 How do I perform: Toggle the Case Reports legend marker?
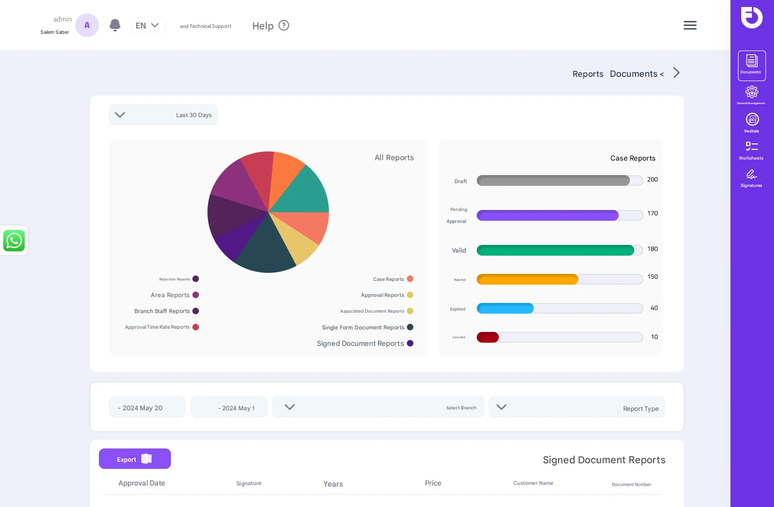coord(410,279)
